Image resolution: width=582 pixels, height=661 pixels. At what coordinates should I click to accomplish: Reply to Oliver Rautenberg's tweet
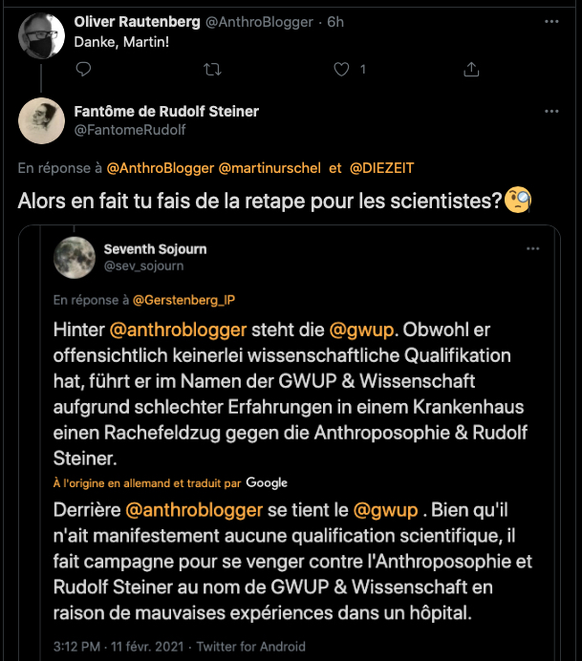(x=83, y=69)
